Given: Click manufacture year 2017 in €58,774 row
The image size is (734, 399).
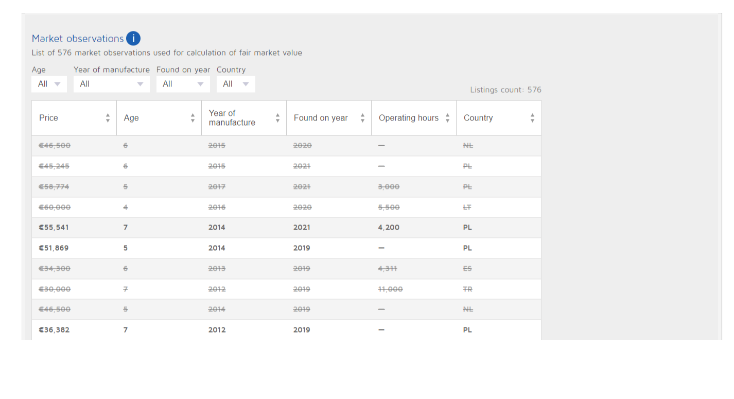Looking at the screenshot, I should point(217,187).
